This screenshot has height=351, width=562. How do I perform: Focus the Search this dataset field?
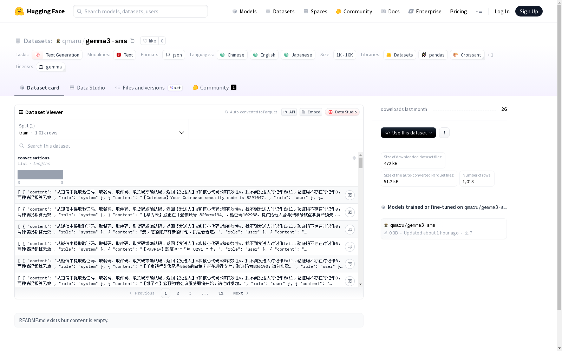[x=189, y=146]
